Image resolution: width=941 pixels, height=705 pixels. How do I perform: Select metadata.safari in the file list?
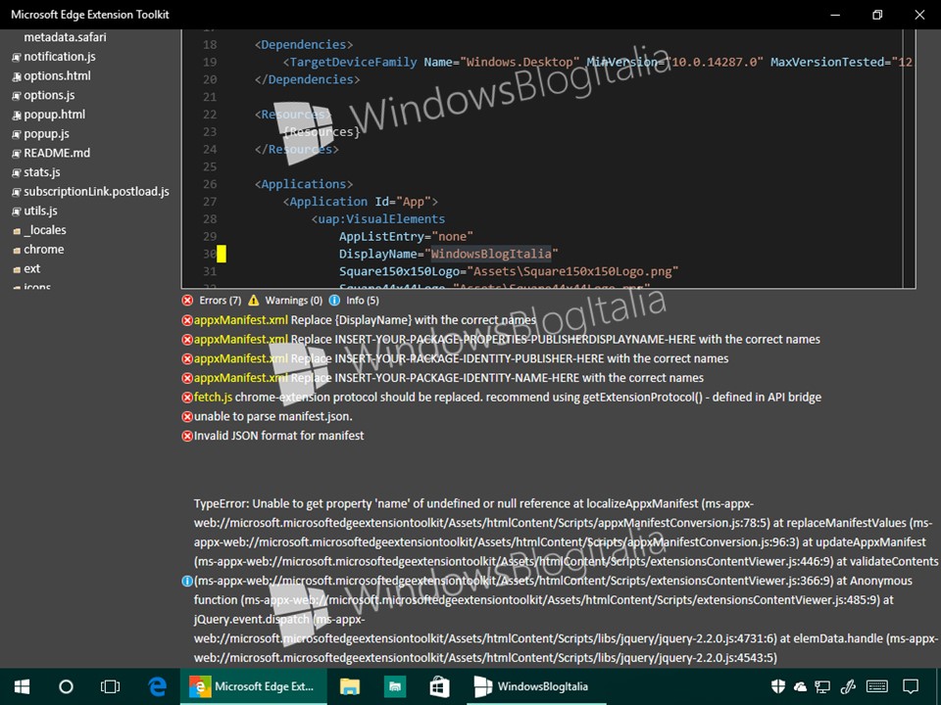coord(65,37)
